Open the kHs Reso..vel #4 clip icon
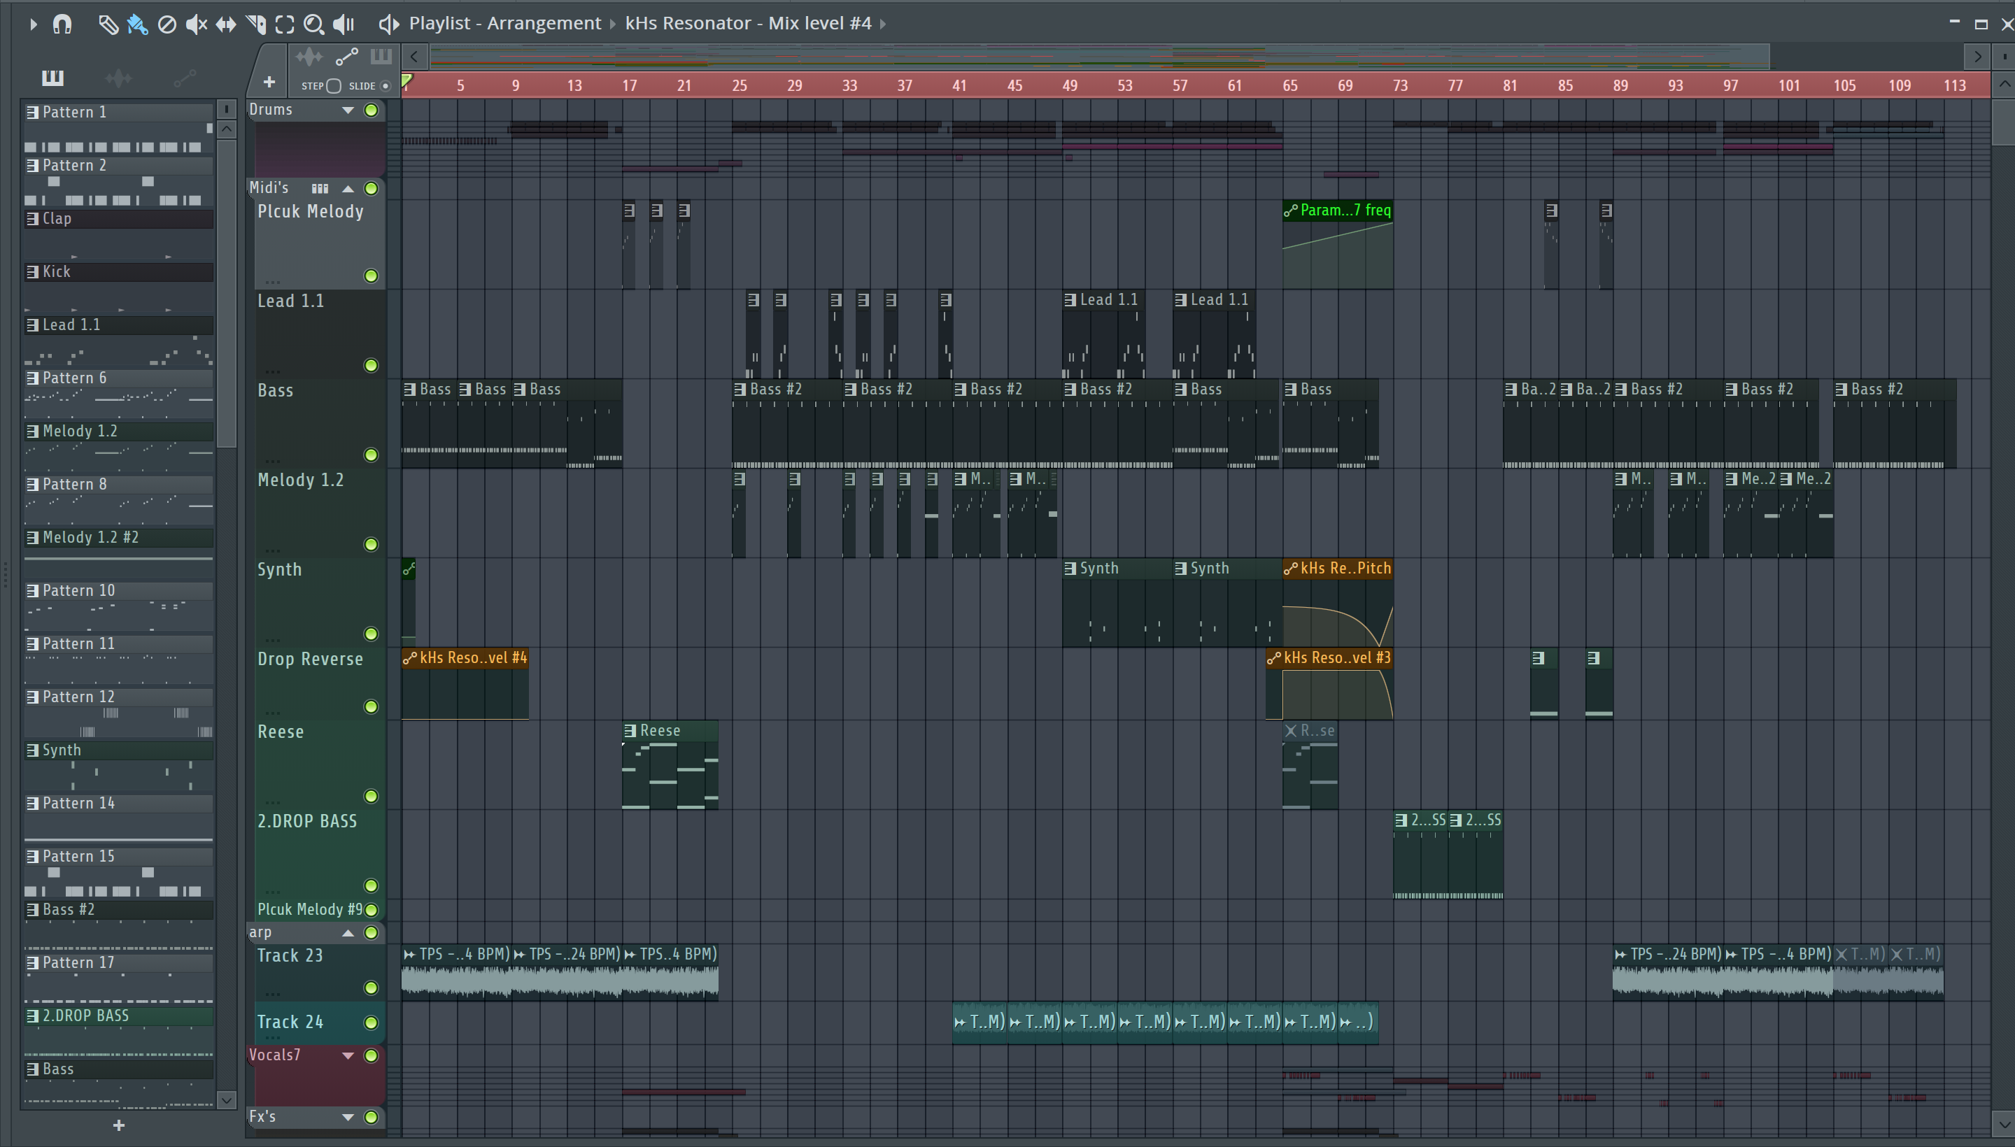The image size is (2015, 1147). [410, 659]
